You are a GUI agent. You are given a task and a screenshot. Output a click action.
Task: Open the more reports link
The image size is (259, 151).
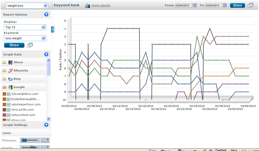[101, 6]
